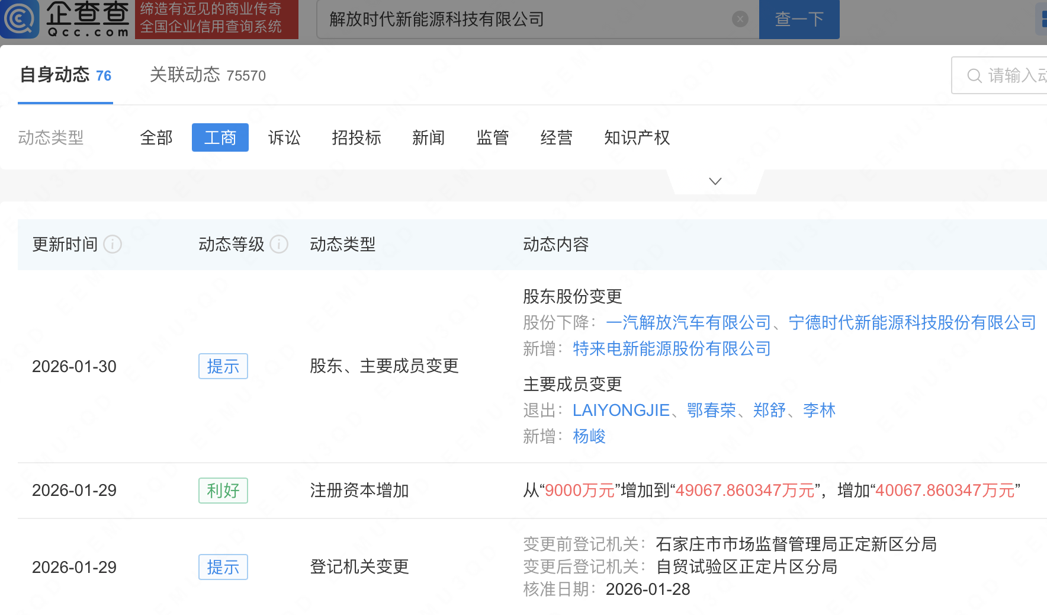Open 特来电新能源股份有限公司 link

[672, 348]
